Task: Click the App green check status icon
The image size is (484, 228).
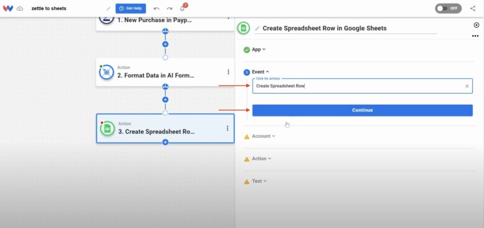Action: click(x=247, y=50)
